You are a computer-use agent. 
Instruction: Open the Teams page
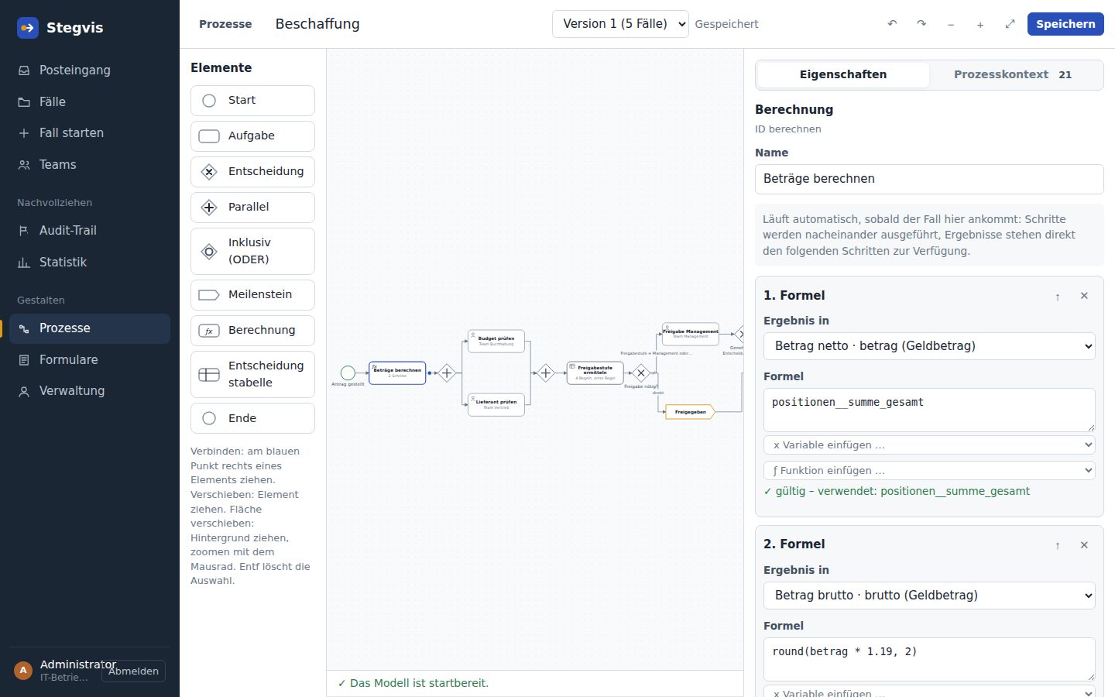click(x=90, y=165)
